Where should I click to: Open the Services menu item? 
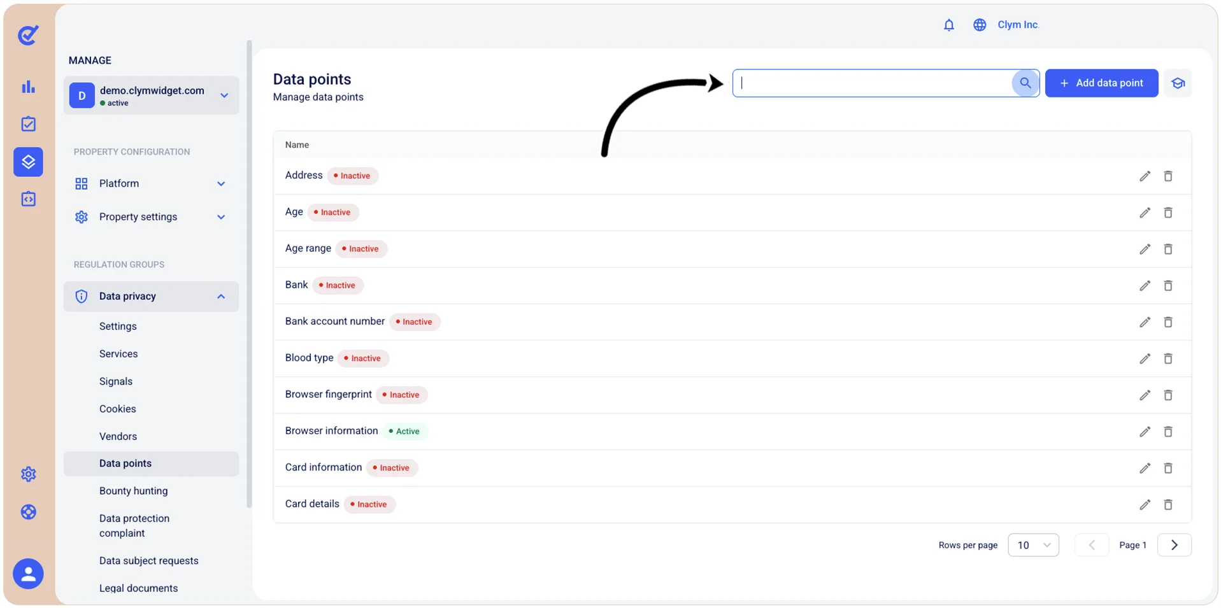pyautogui.click(x=118, y=354)
